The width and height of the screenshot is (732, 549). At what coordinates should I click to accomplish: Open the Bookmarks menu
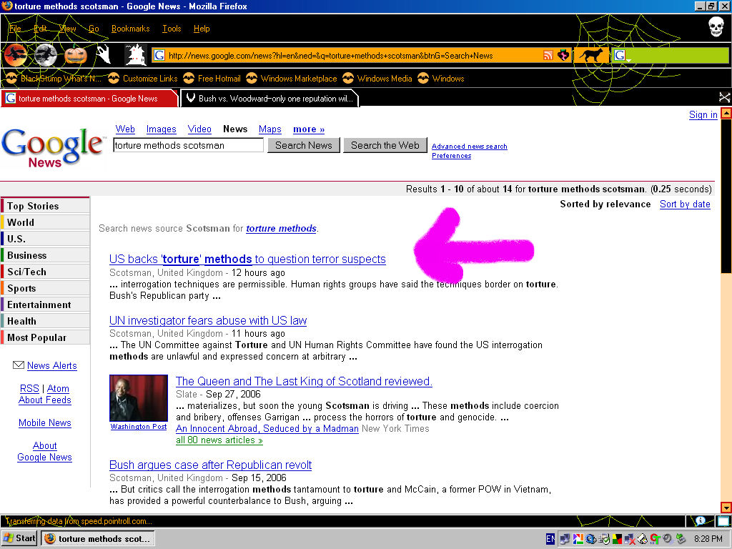tap(130, 29)
